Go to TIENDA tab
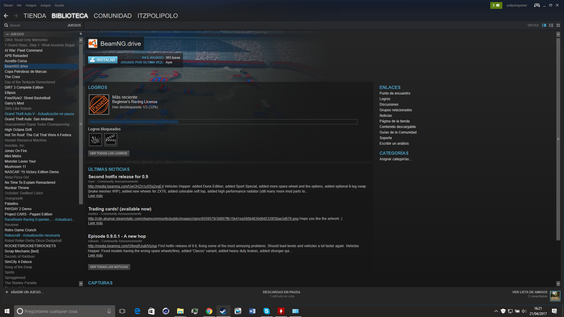Viewport: 564px width, 317px height. click(35, 16)
